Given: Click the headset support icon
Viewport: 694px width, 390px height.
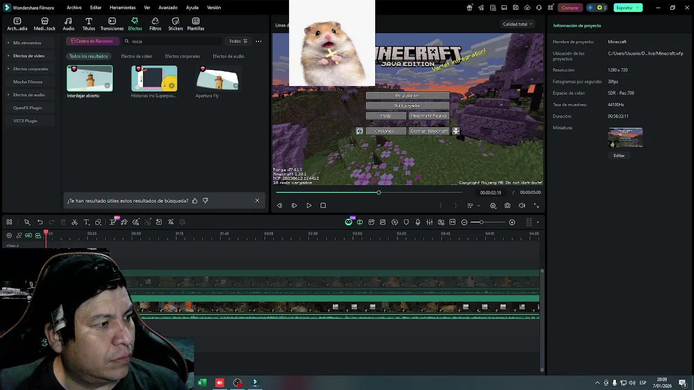Looking at the screenshot, I should [539, 8].
